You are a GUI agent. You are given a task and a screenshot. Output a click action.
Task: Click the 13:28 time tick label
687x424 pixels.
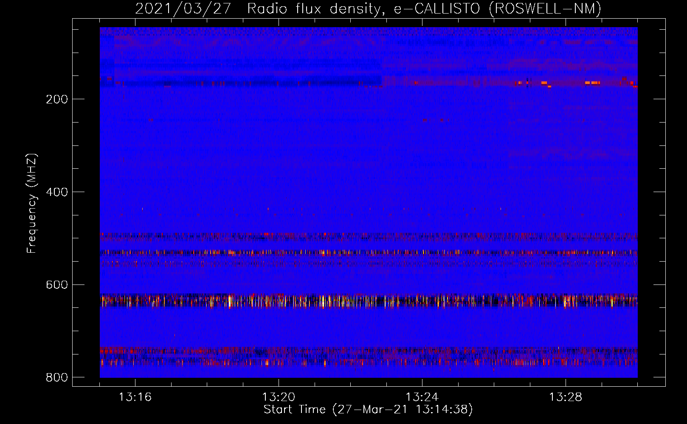click(566, 397)
